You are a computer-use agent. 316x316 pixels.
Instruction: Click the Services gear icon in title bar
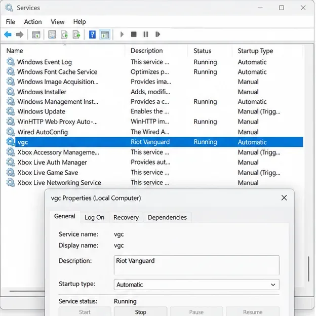tap(9, 8)
